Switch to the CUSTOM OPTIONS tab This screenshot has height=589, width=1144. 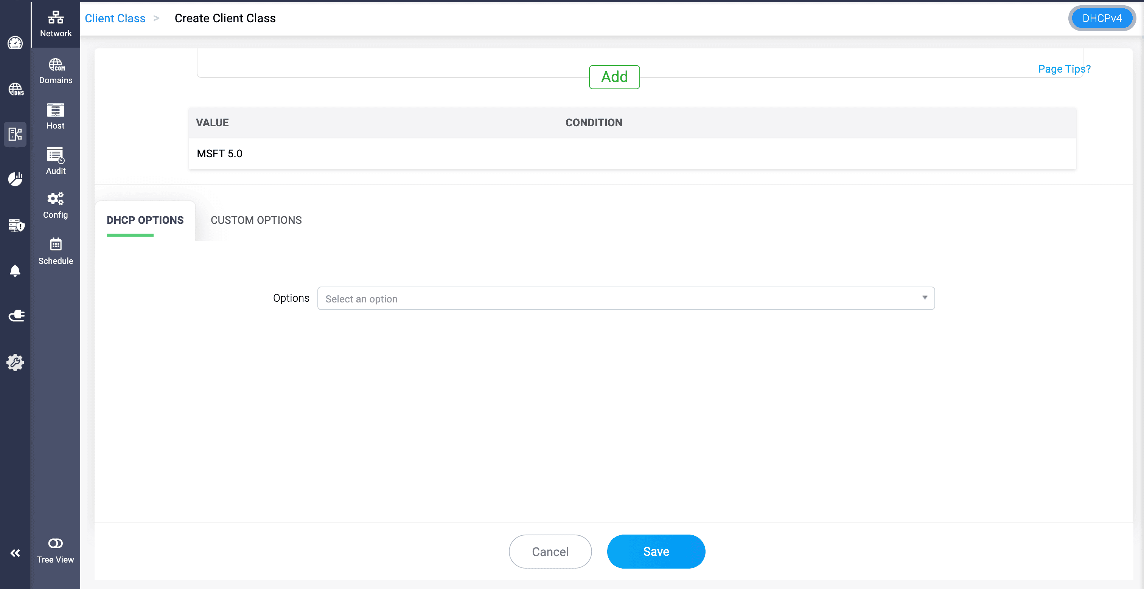[256, 220]
